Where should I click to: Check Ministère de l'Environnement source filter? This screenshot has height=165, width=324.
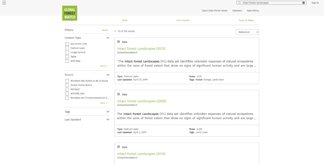click(x=67, y=98)
